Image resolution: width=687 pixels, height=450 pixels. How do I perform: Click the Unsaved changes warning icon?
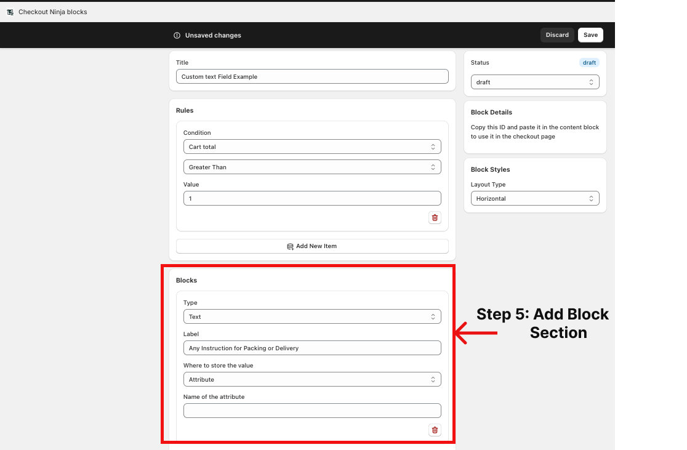pos(177,35)
